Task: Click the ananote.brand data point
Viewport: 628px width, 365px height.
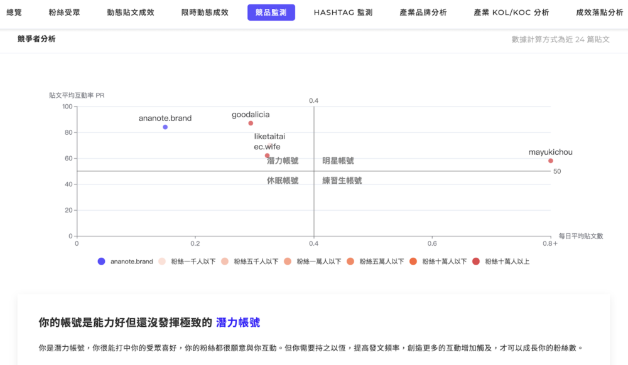Action: [165, 127]
